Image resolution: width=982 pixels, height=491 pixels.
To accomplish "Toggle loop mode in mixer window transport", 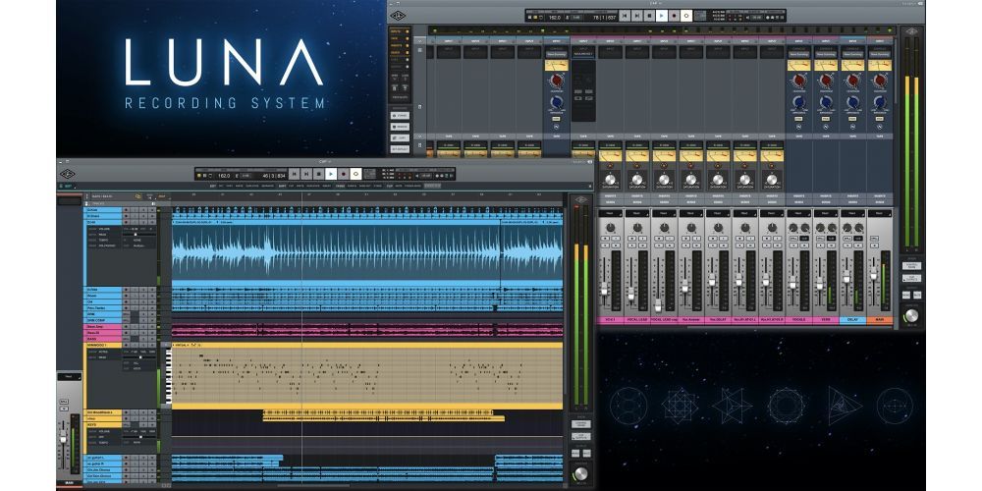I will [685, 16].
